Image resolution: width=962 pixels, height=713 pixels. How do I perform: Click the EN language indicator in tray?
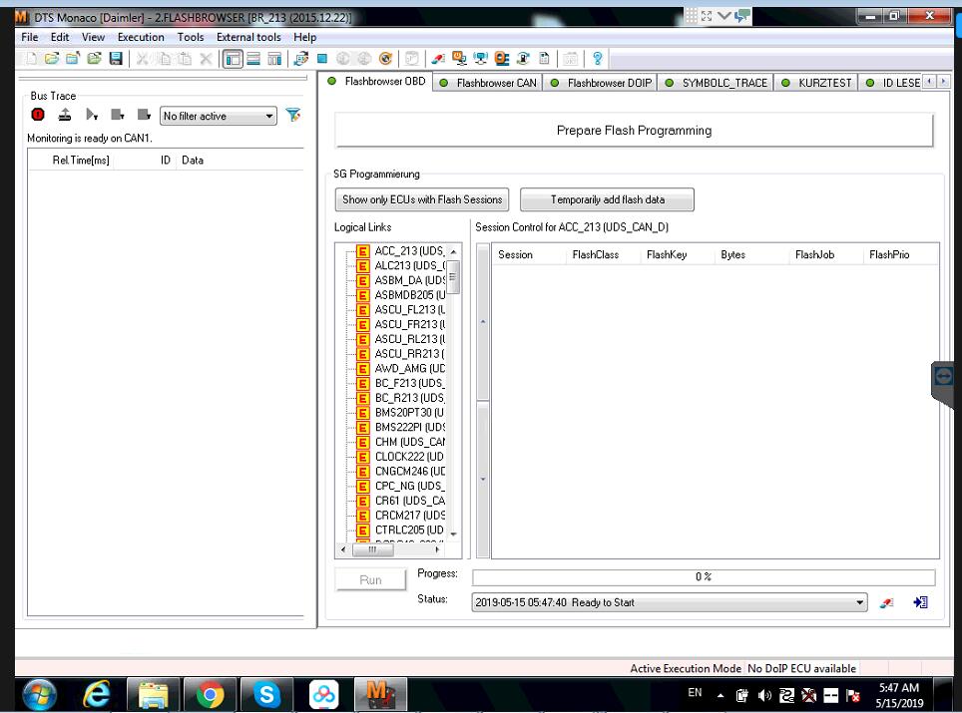click(x=695, y=692)
